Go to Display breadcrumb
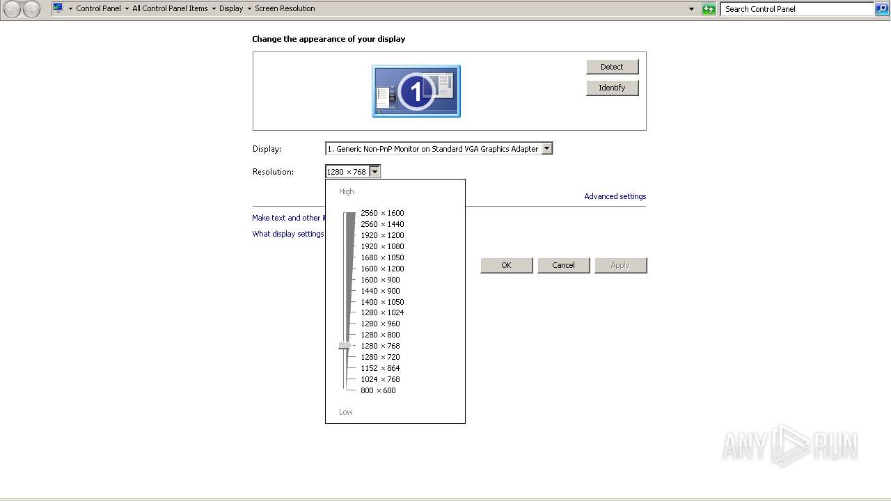 (x=231, y=8)
